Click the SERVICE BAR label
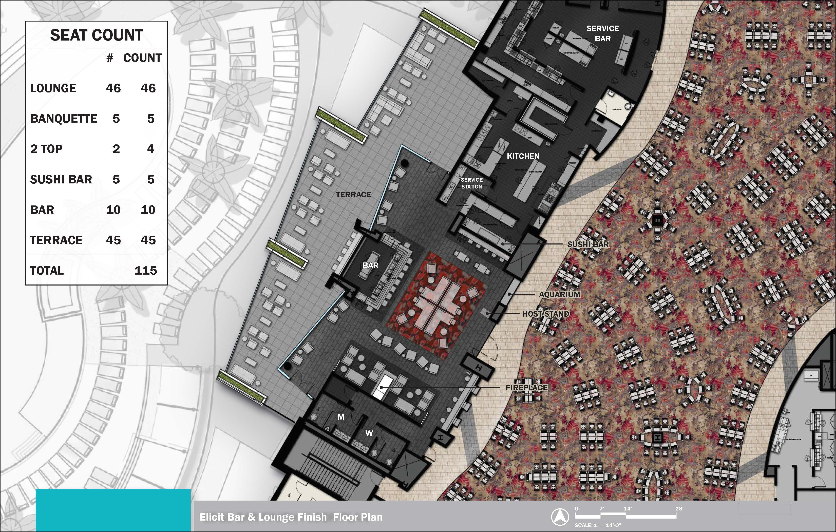This screenshot has height=532, width=836. tap(602, 33)
